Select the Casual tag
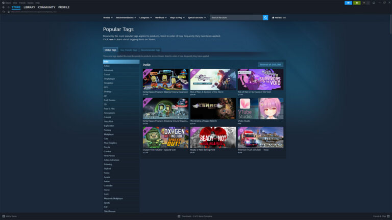 [121, 74]
